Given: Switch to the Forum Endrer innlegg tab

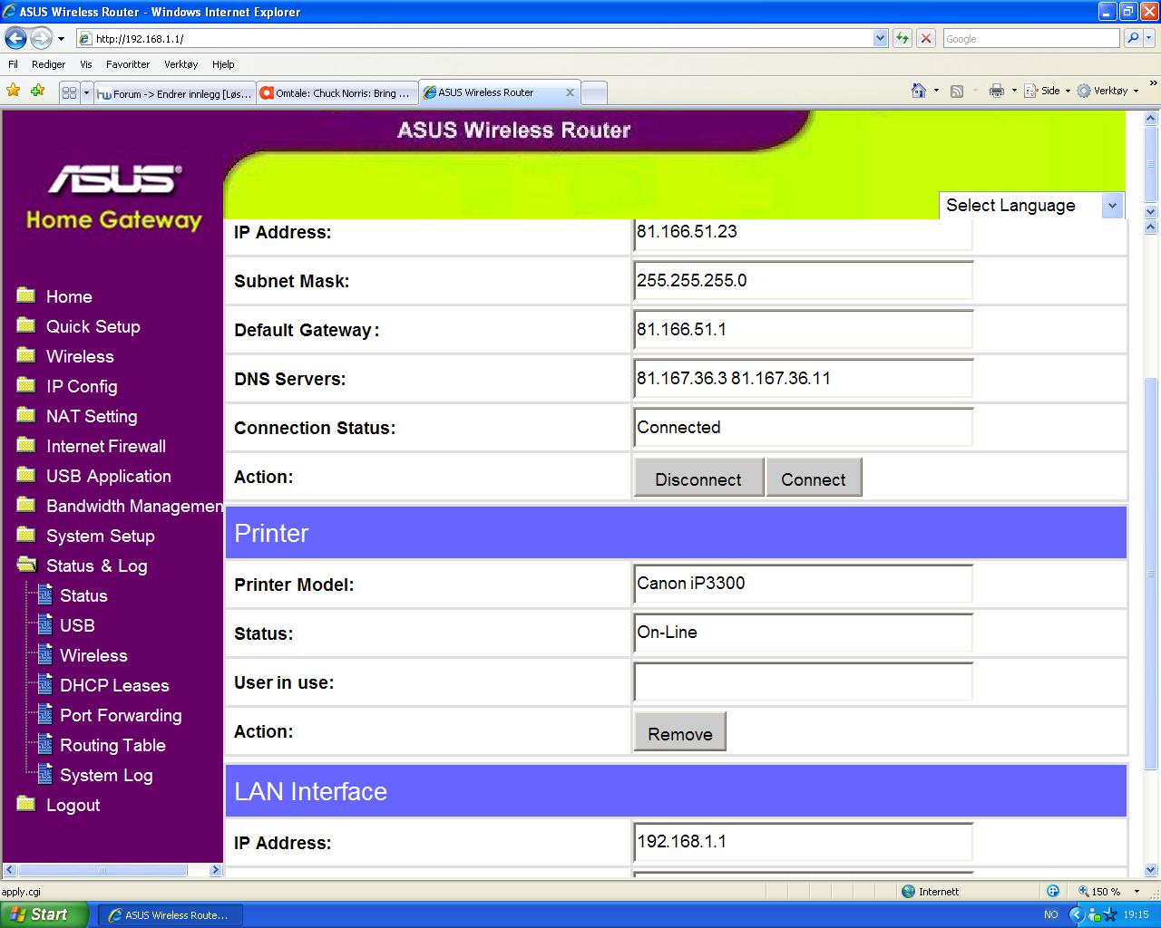Looking at the screenshot, I should tap(174, 92).
